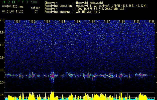Click the 1125 time axis marker

[77, 21]
